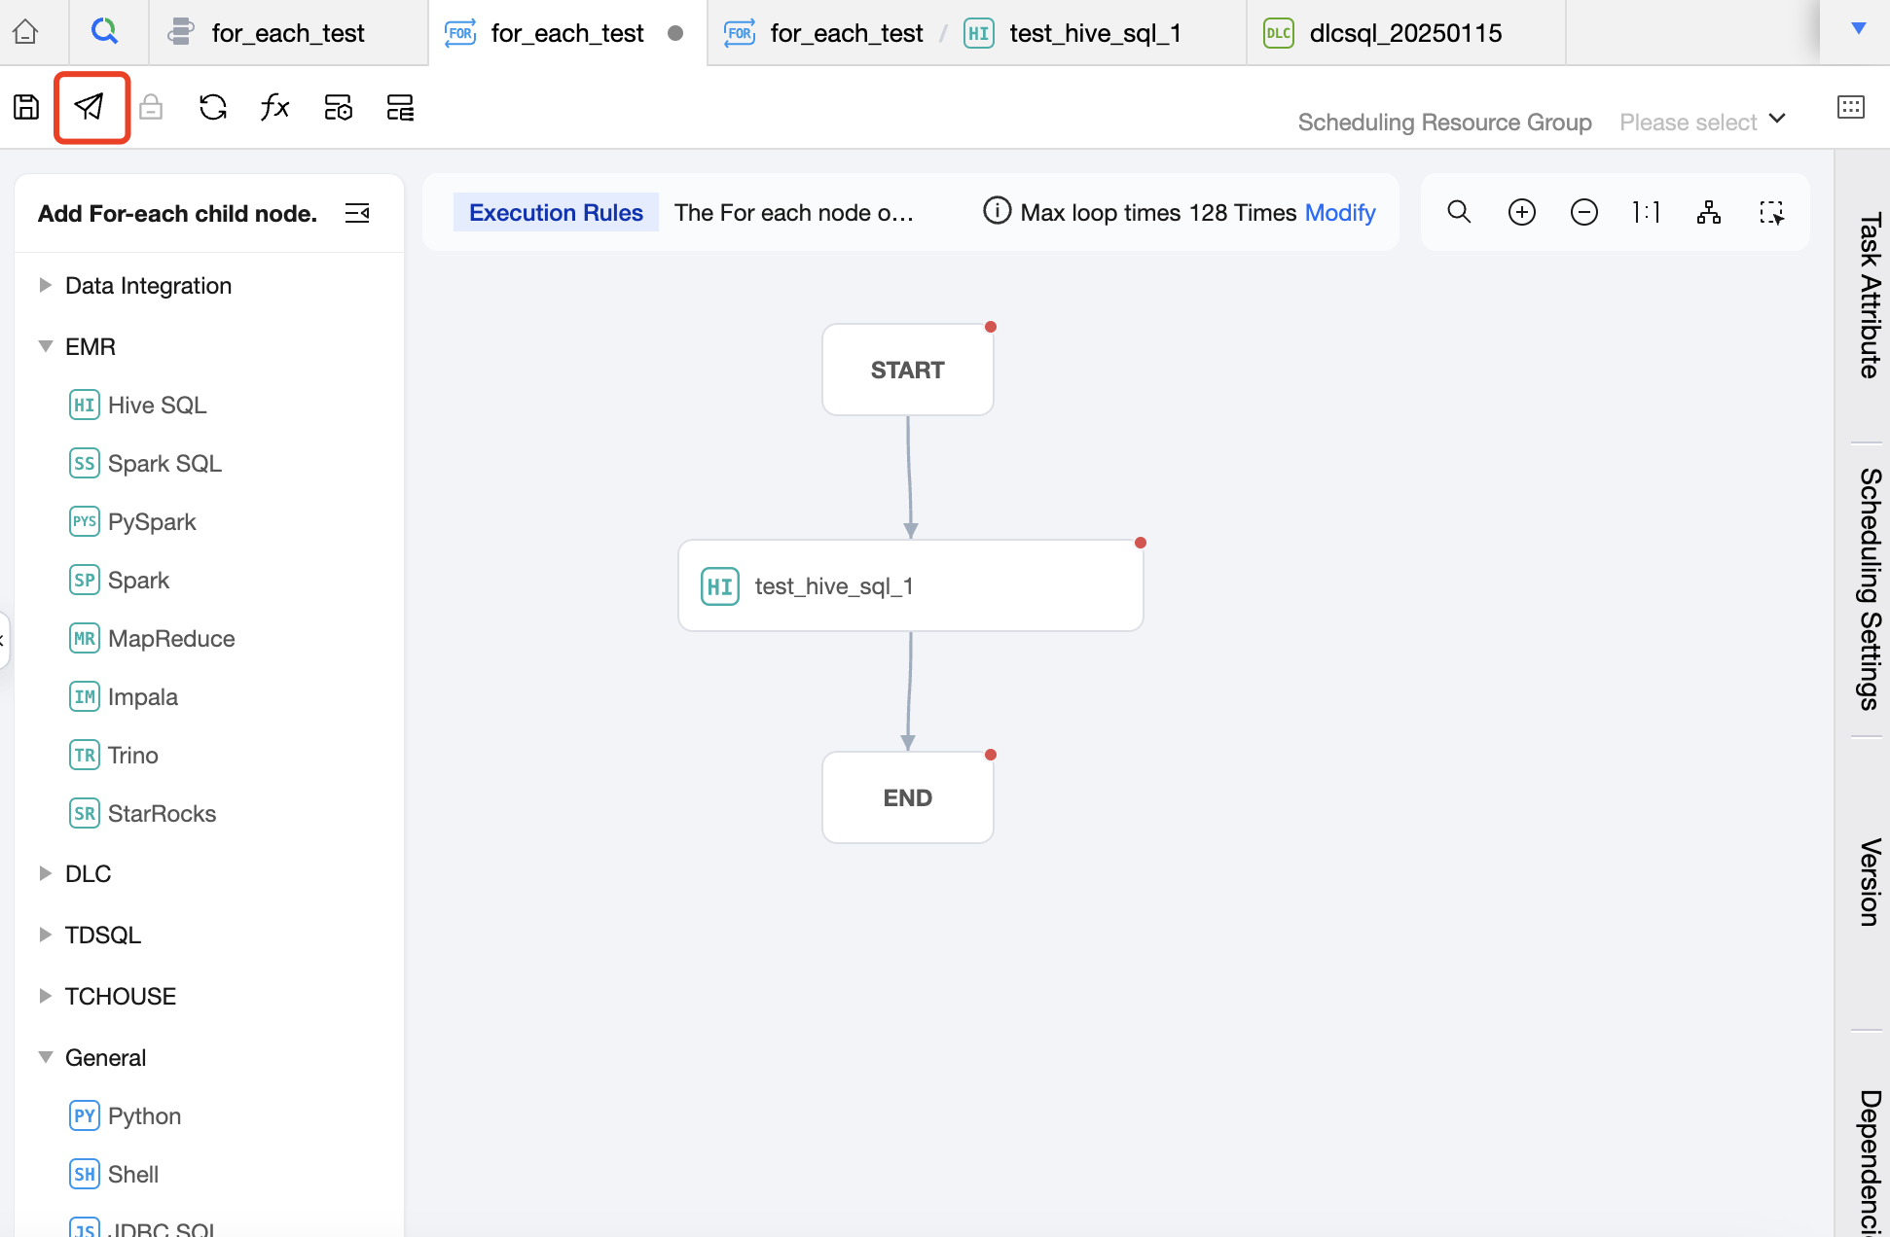Click the canvas search magnifier icon
Screen dimensions: 1890x1237
(1458, 212)
